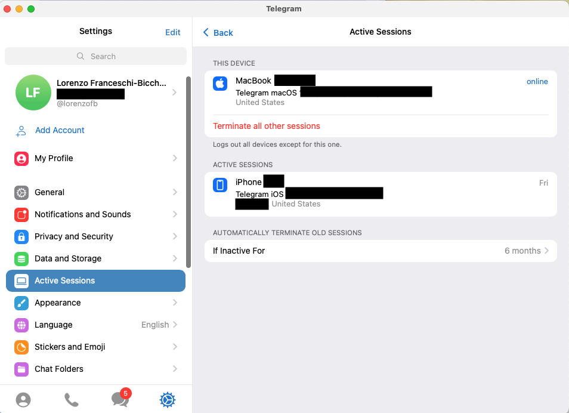
Task: Switch to the Contacts tab
Action: [23, 400]
